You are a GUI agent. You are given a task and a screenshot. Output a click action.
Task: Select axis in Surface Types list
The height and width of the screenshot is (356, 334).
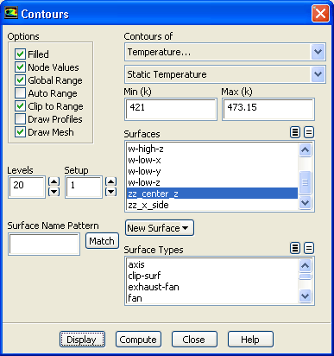(x=212, y=264)
